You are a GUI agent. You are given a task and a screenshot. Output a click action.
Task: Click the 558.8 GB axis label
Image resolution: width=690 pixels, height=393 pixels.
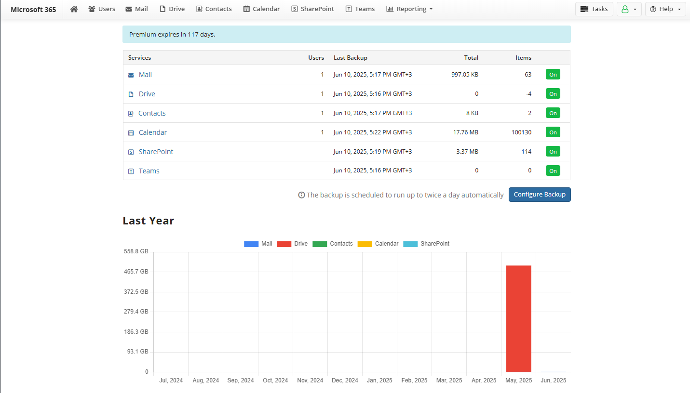[x=136, y=251]
